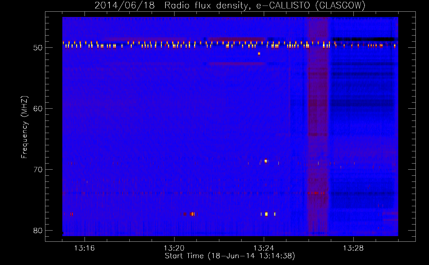
Task: Click the bright burst near 77 MHz at 13:24
Action: [266, 214]
